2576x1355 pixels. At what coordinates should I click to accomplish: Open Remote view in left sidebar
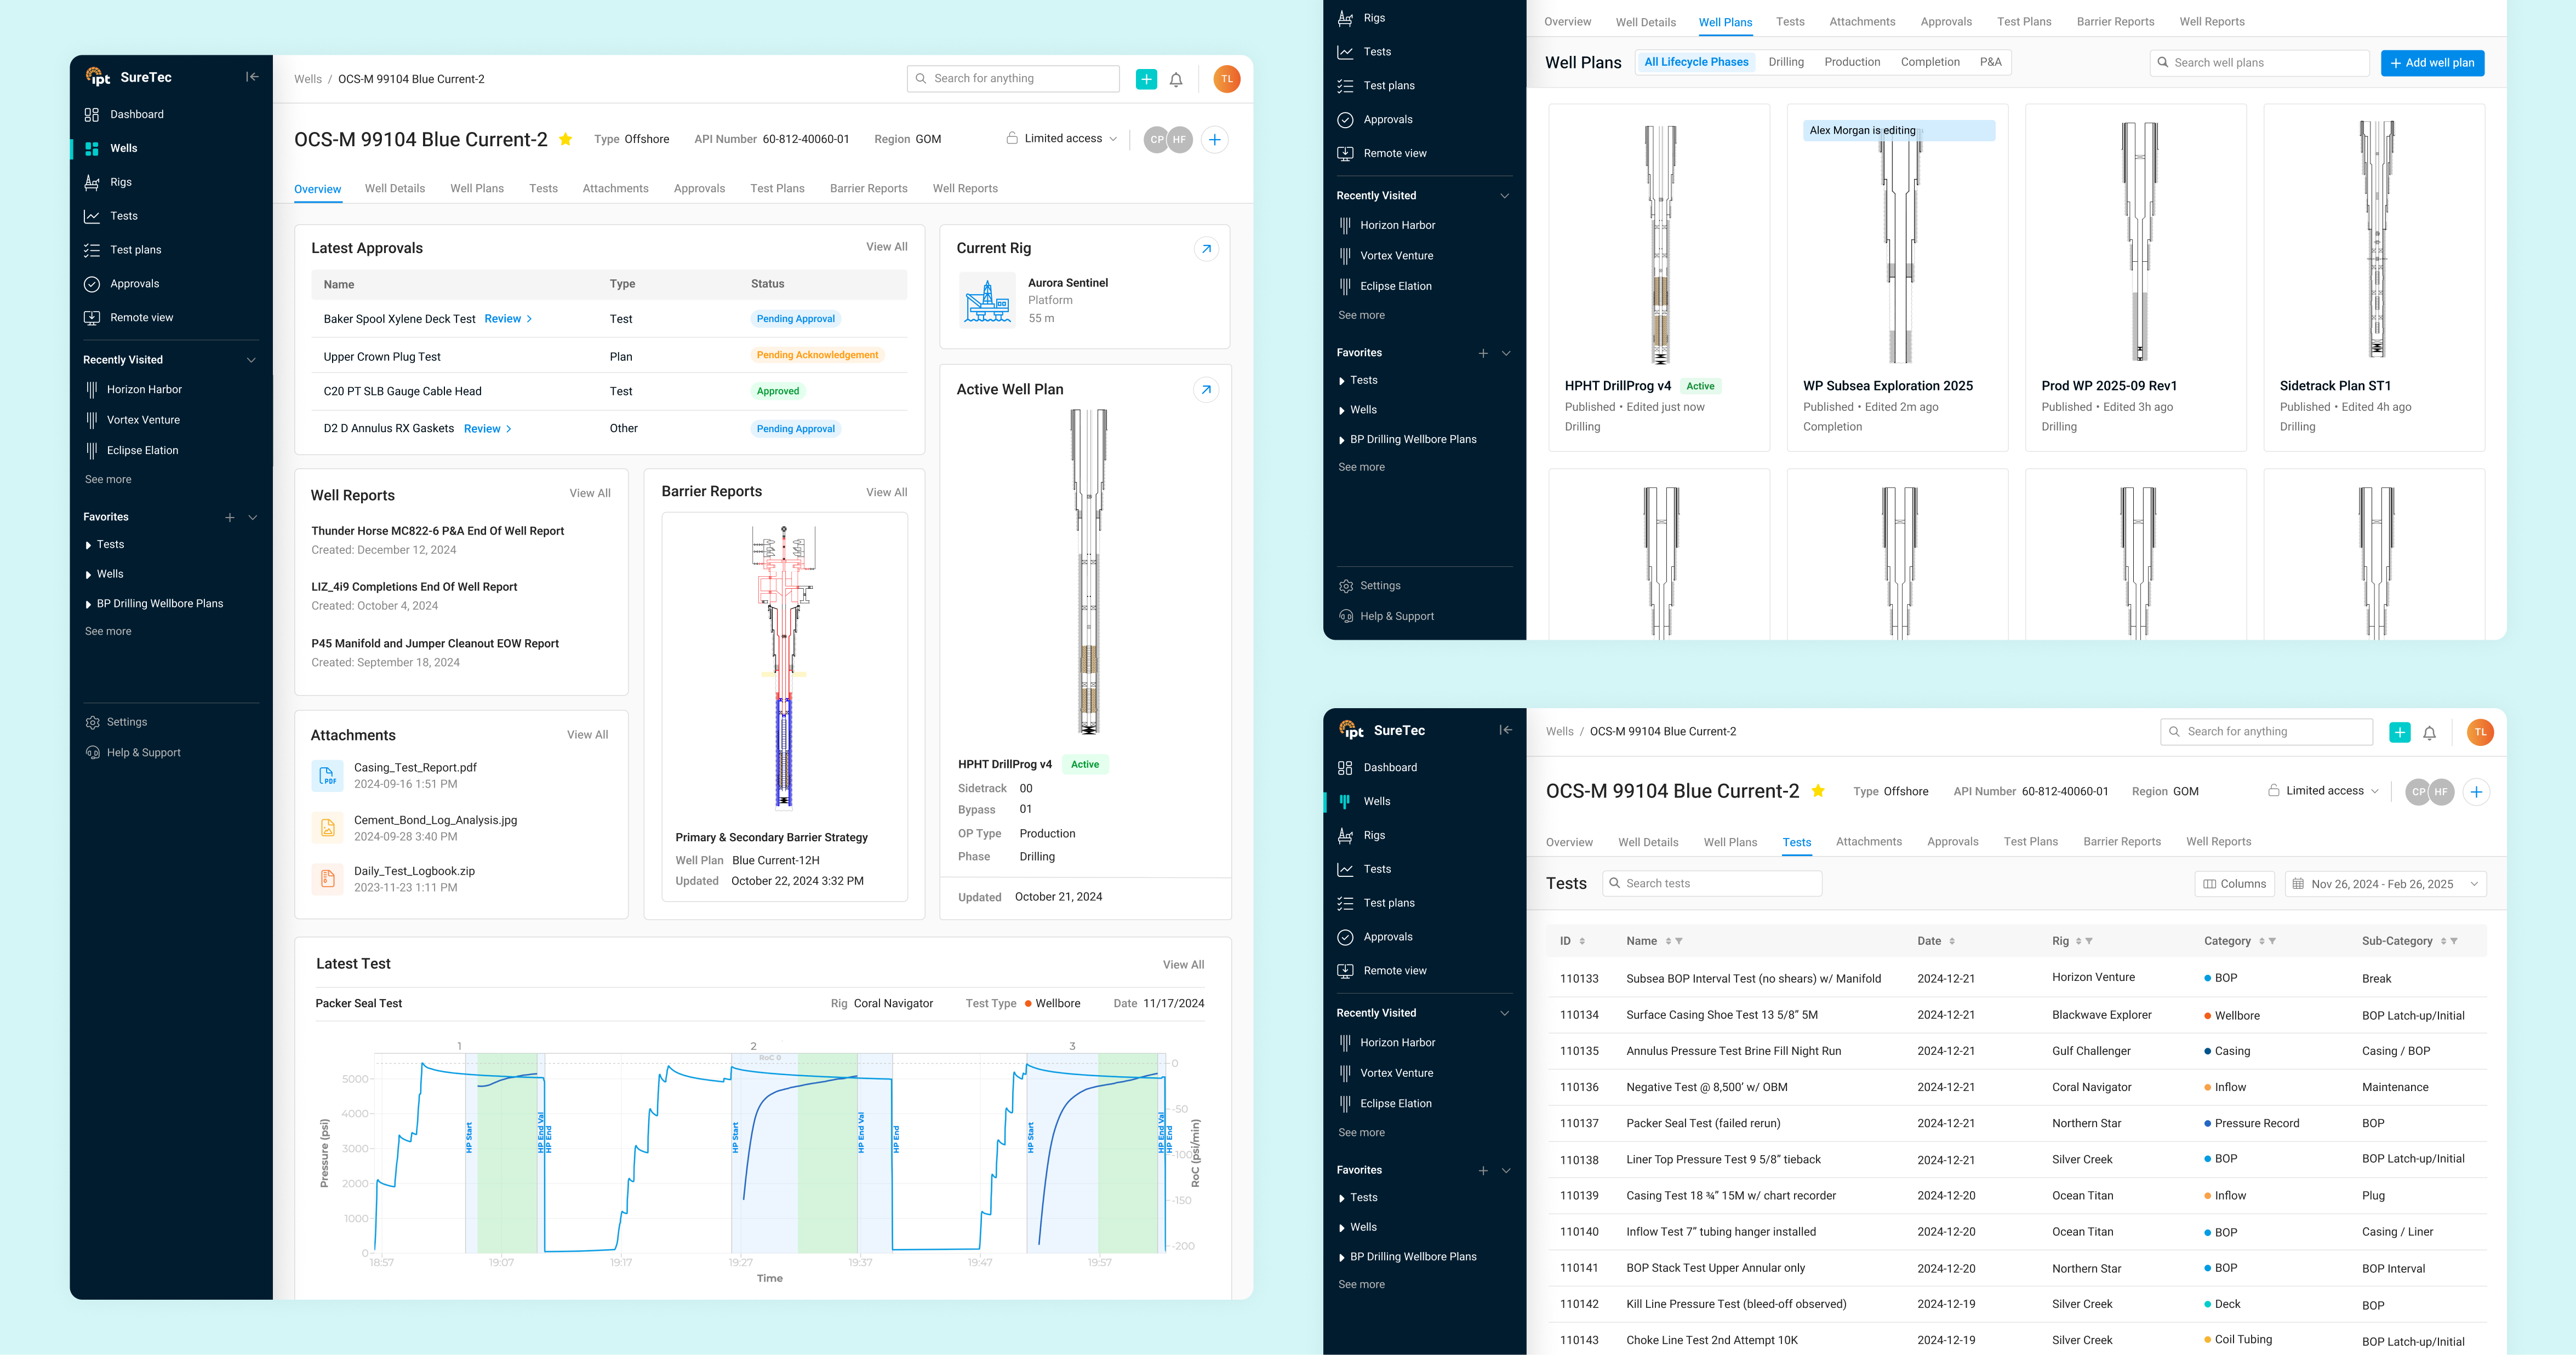pyautogui.click(x=141, y=318)
